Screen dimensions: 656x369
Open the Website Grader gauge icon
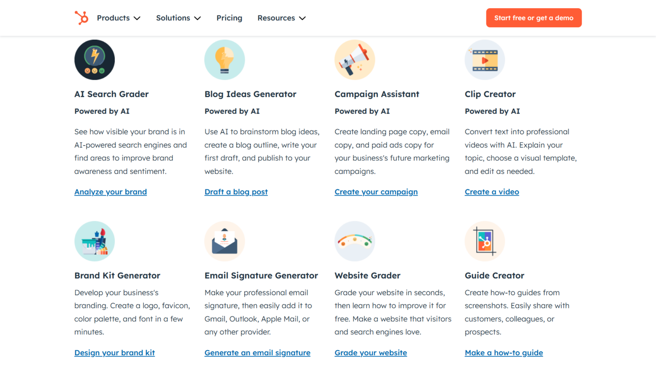tap(355, 241)
